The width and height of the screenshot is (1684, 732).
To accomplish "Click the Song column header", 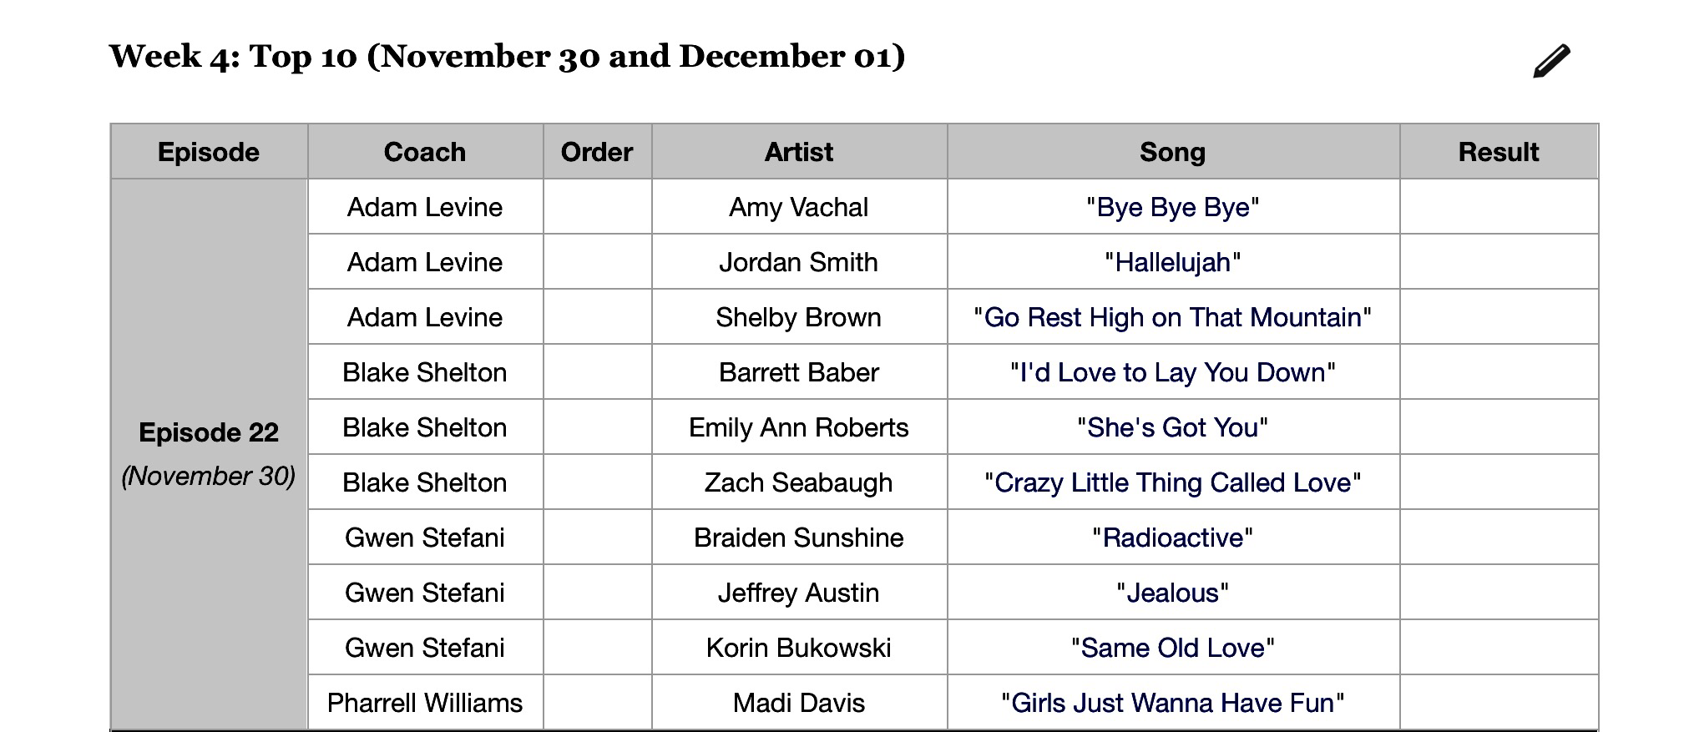I will (1172, 152).
